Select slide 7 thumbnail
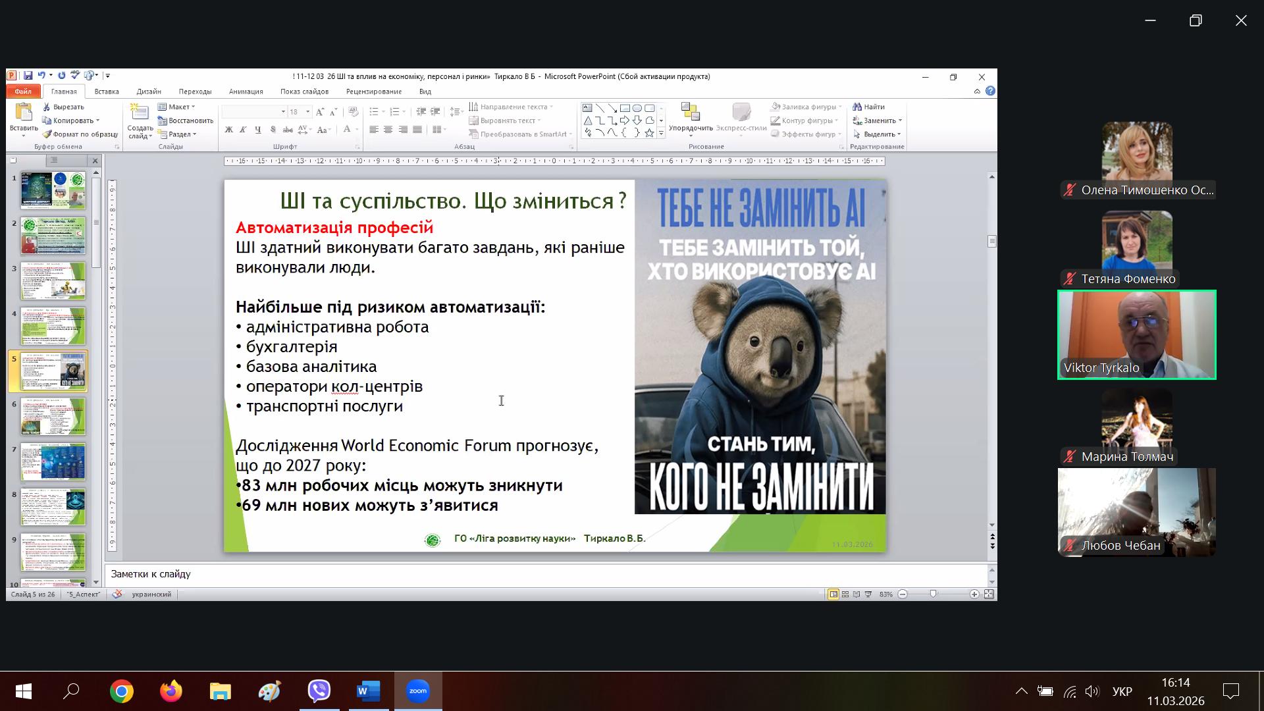1264x711 pixels. pos(53,461)
